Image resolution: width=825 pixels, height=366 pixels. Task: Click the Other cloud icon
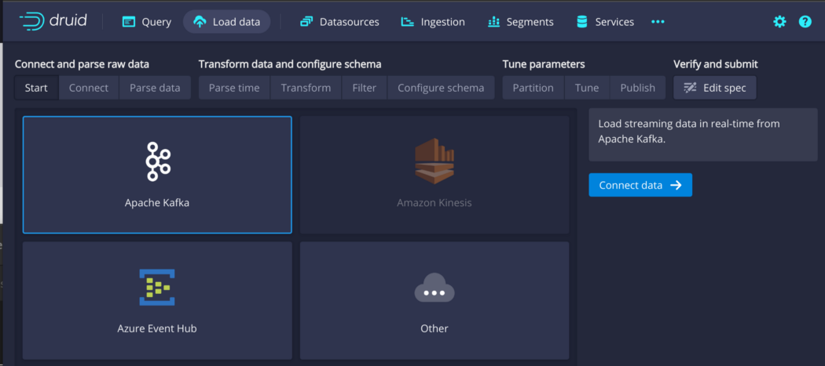[434, 288]
